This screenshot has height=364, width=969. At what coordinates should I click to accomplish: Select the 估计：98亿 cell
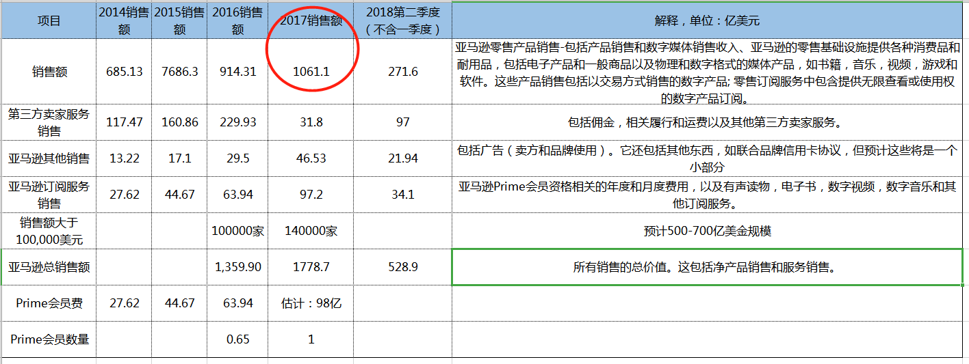tap(311, 303)
